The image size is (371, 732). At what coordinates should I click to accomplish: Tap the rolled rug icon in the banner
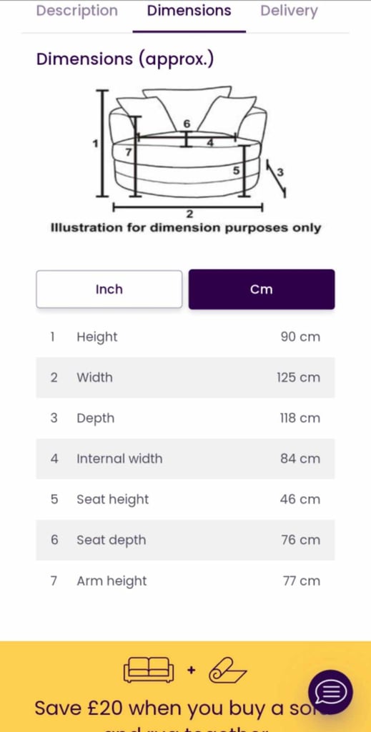[228, 671]
